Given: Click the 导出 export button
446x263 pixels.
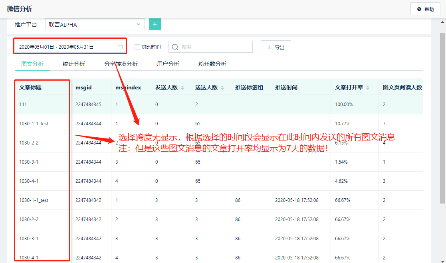Looking at the screenshot, I should tap(276, 47).
